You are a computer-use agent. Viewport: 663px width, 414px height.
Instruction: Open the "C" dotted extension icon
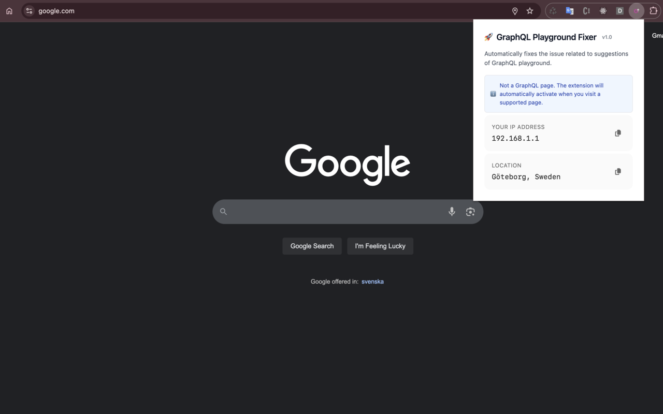(x=586, y=11)
